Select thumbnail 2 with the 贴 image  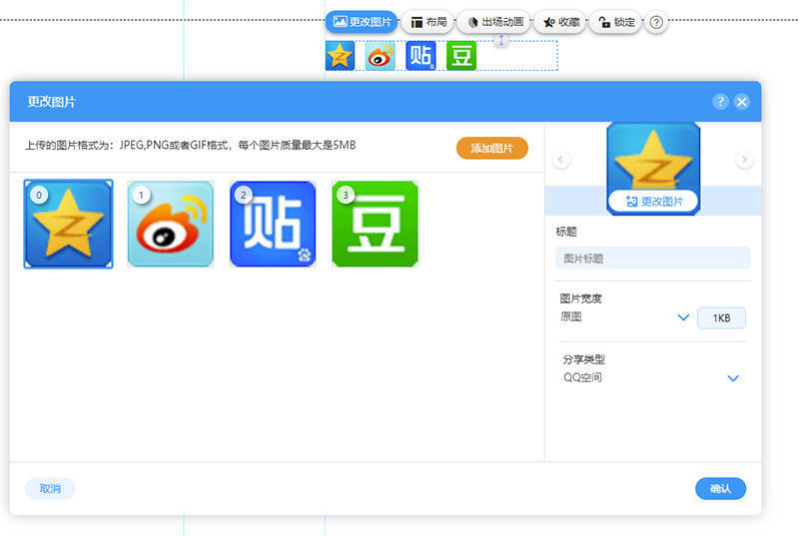[x=273, y=224]
